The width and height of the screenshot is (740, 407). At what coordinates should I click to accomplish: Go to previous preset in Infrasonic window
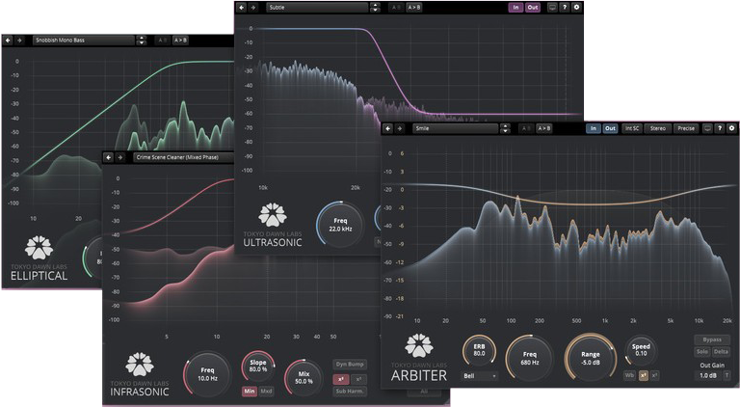coord(109,157)
